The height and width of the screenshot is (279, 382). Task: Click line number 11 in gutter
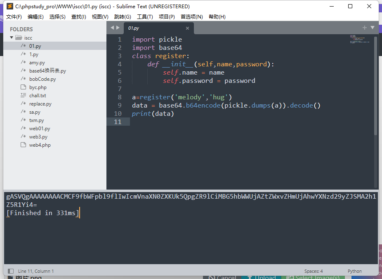click(x=118, y=122)
